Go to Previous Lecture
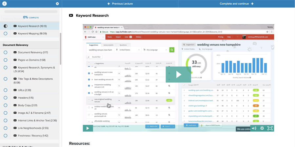Viewport: 295px width, 147px height. pyautogui.click(x=120, y=4)
